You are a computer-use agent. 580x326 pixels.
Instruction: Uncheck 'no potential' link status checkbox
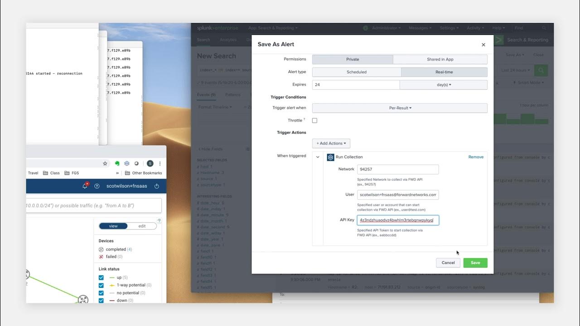pyautogui.click(x=101, y=293)
